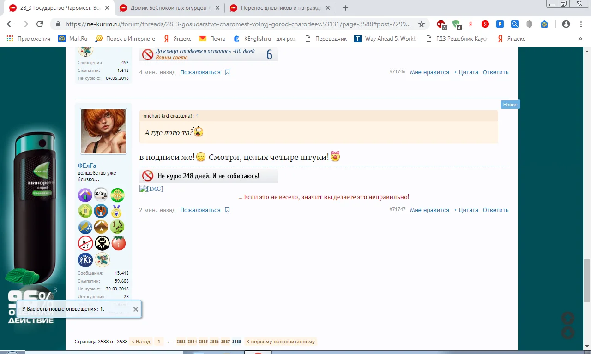Open the Приложения apps shortcut
This screenshot has width=591, height=354.
click(x=29, y=39)
